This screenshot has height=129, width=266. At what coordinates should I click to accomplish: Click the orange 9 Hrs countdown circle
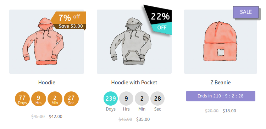coord(39,99)
